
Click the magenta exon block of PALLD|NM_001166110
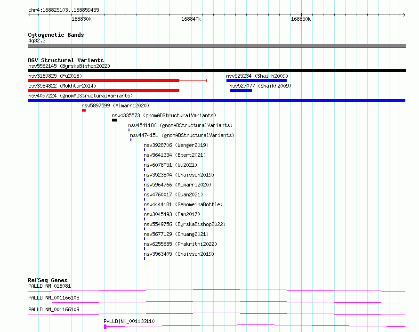click(105, 327)
